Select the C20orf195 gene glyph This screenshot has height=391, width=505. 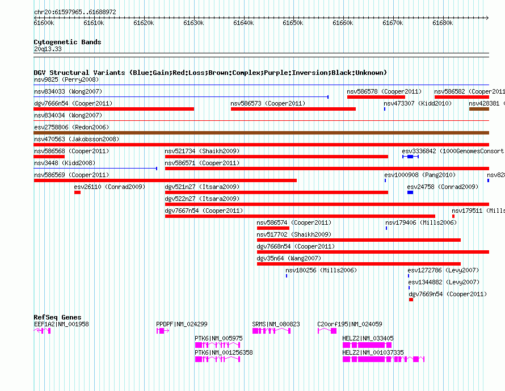327,331
